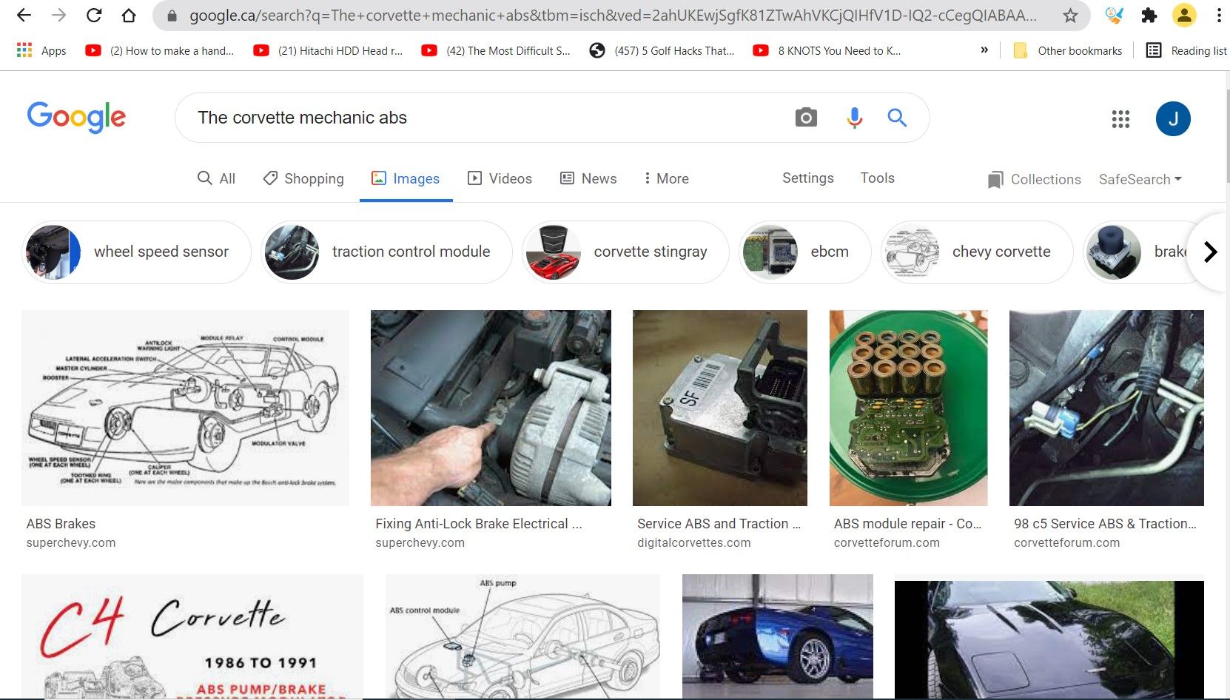Open '5 Golf Hacks That...' bookmark

point(662,50)
